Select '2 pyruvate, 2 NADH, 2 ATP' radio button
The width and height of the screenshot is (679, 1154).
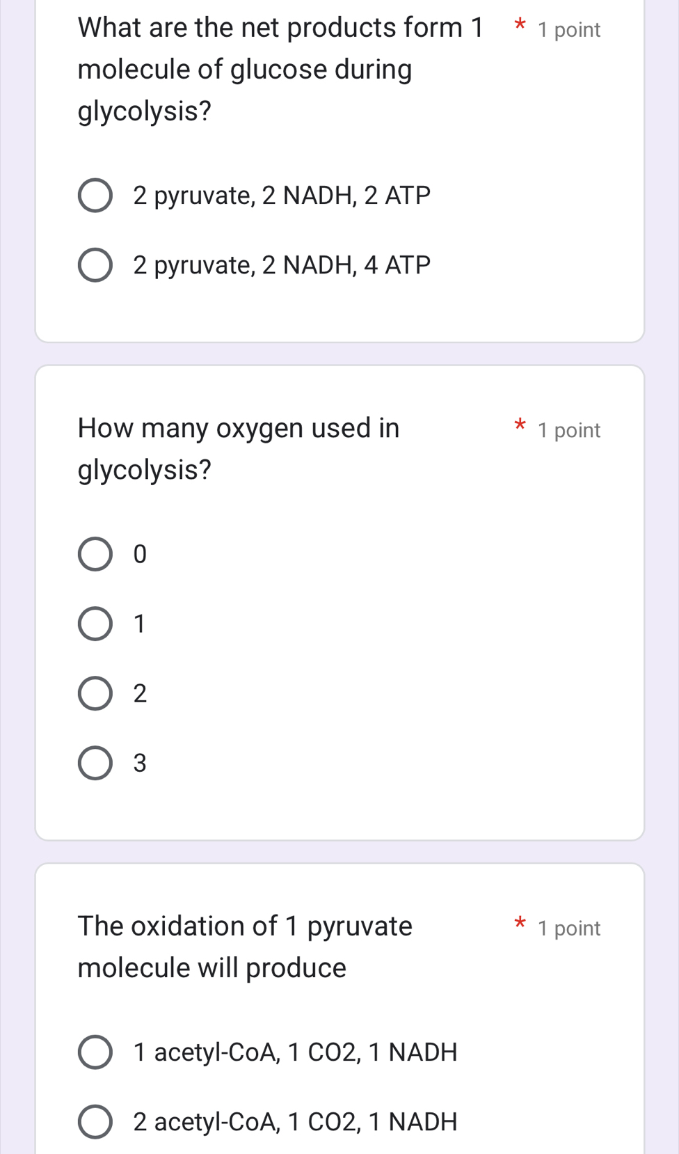pyautogui.click(x=95, y=196)
